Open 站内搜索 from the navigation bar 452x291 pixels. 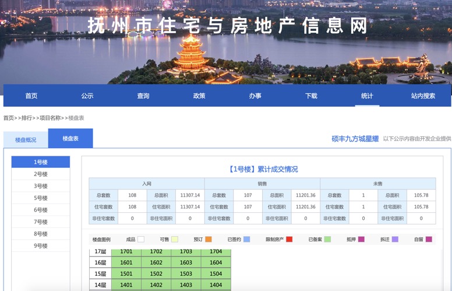(x=423, y=96)
